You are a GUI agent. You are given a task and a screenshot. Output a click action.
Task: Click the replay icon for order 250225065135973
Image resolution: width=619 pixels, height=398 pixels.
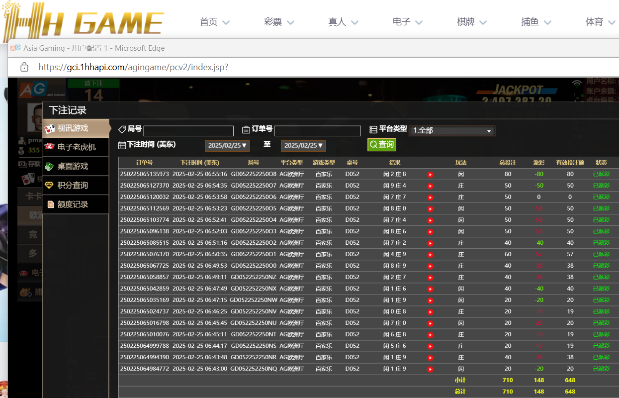(x=430, y=175)
